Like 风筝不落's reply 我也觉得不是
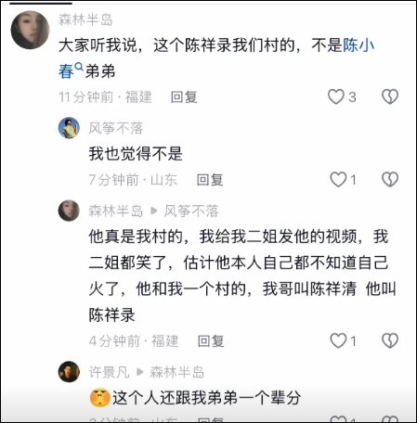Viewport: 417px width, 423px height. (338, 179)
